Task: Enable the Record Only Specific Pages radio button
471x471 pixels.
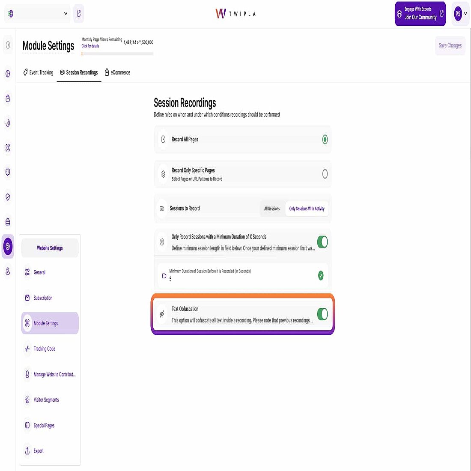Action: coord(325,174)
